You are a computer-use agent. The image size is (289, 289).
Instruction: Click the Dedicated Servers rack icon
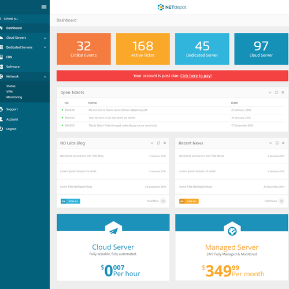(1, 47)
